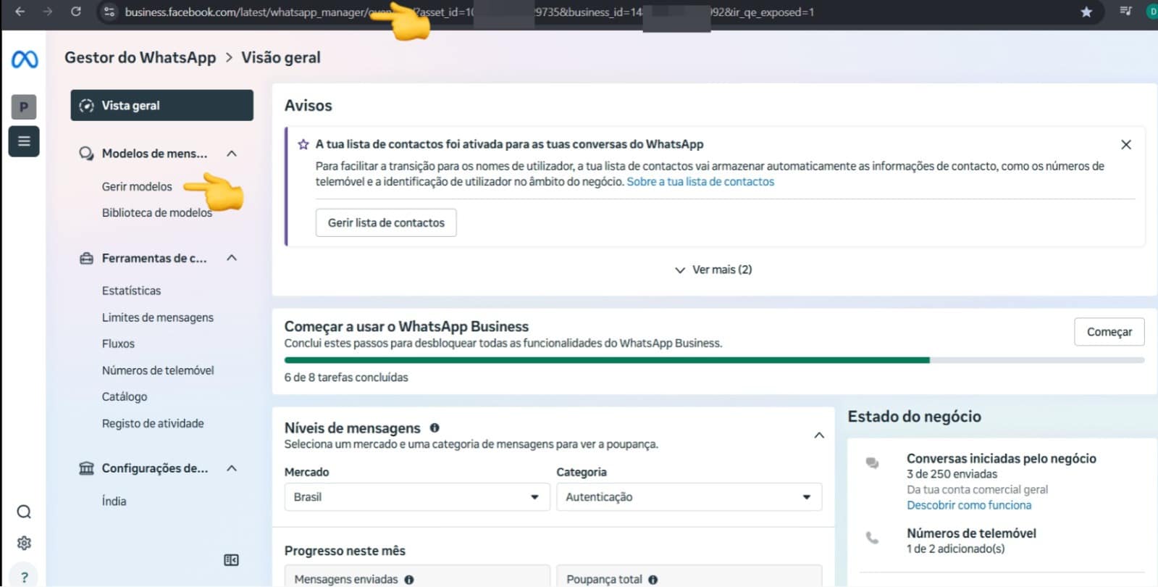Open the business account P avatar
This screenshot has height=587, width=1158.
(x=24, y=107)
